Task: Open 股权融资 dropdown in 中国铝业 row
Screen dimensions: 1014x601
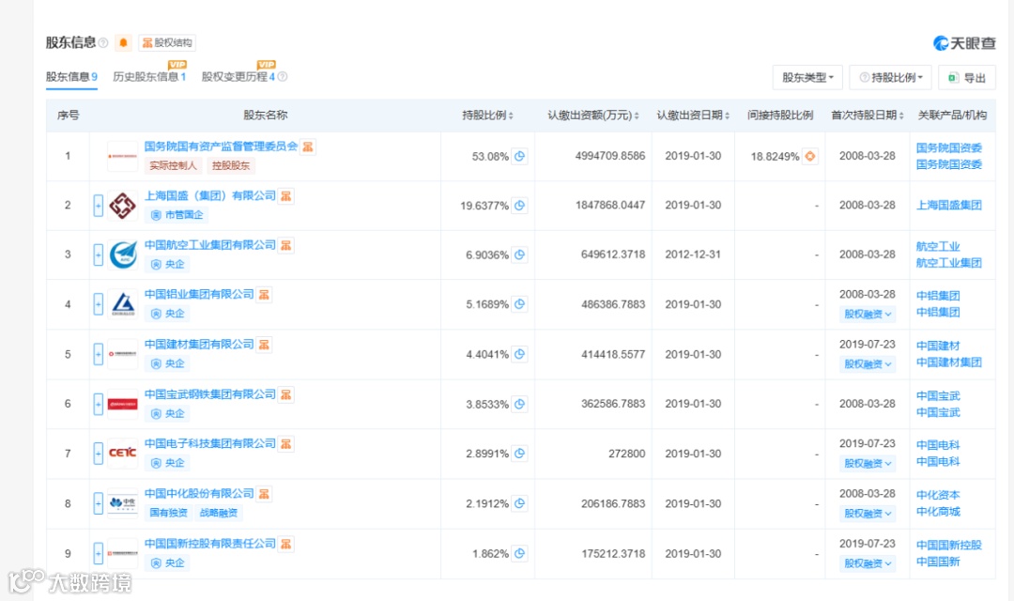Action: (868, 314)
